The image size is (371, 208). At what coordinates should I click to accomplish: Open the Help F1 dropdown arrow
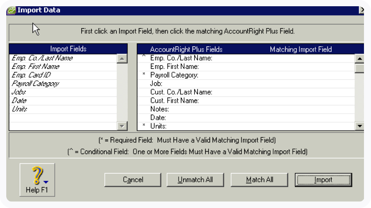[x=46, y=182]
